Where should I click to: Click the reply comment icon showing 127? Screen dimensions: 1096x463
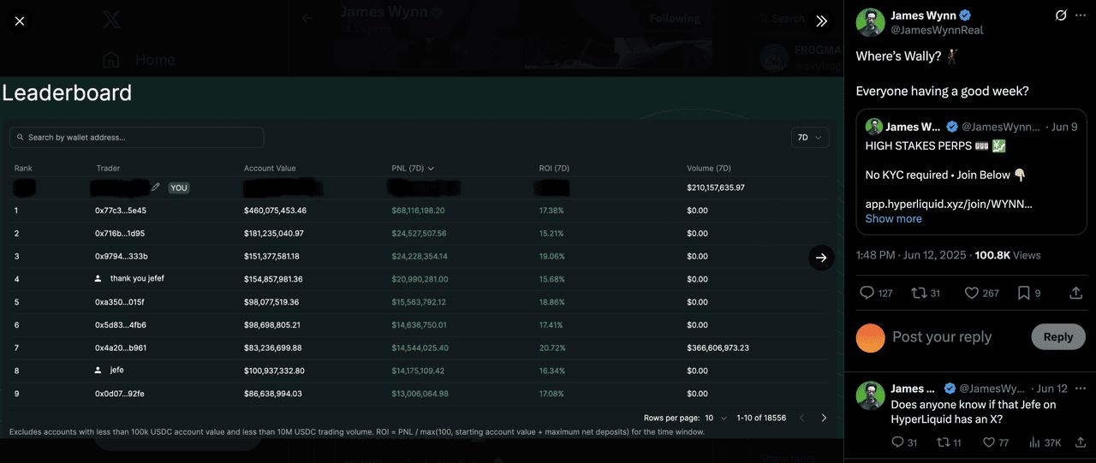tap(867, 293)
